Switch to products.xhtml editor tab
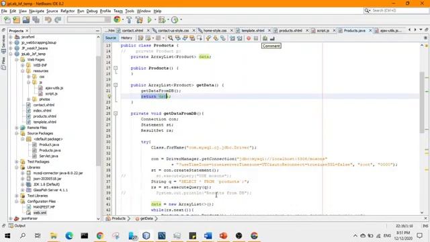 coord(290,30)
